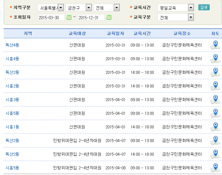Viewport: 222px width, 175px height.
Task: Click the 교육일자 column header
Action: click(x=115, y=33)
